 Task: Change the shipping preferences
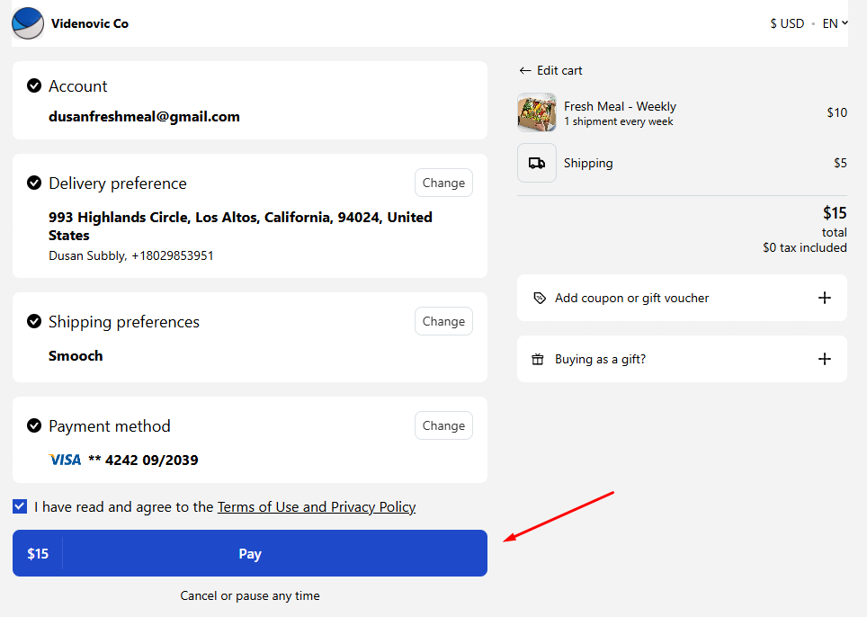coord(443,321)
